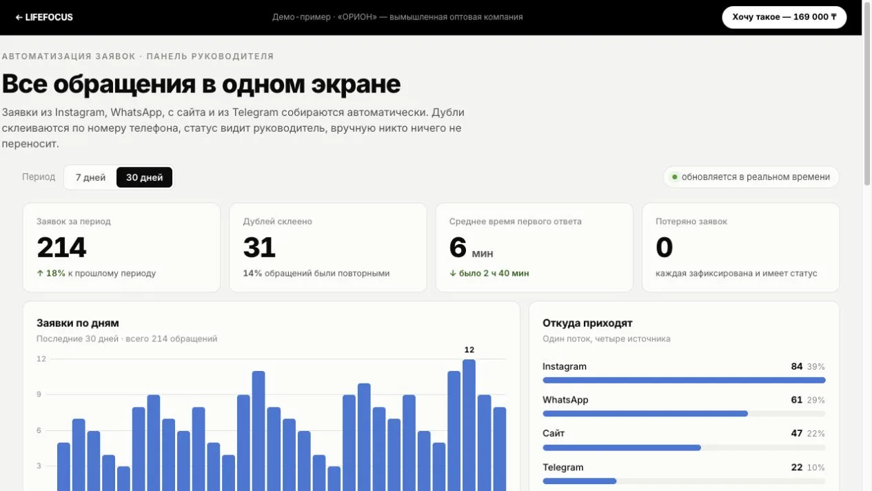Click the Telegram count '22 10%'

[808, 468]
